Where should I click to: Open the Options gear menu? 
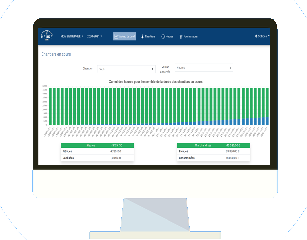point(262,36)
